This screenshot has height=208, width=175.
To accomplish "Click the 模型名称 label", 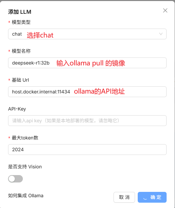I will click(21, 51).
